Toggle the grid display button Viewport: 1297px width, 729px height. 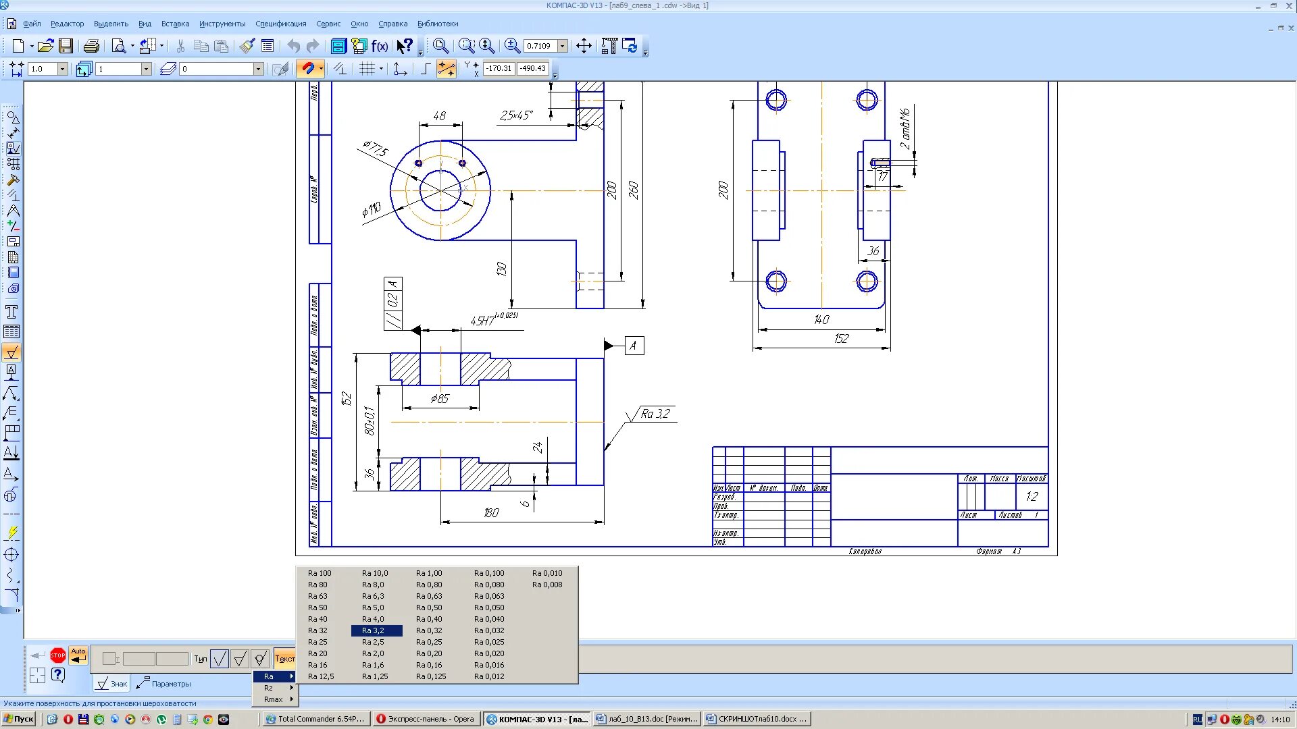click(x=367, y=68)
